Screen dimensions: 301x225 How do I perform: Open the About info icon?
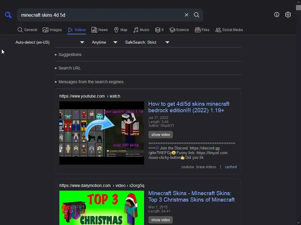point(277,15)
